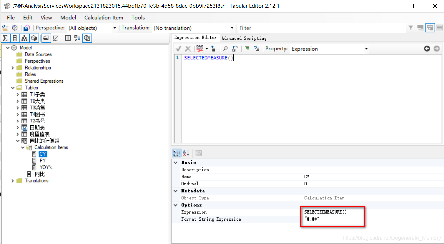
Task: Switch property grid to categorized view
Action: click(x=177, y=153)
